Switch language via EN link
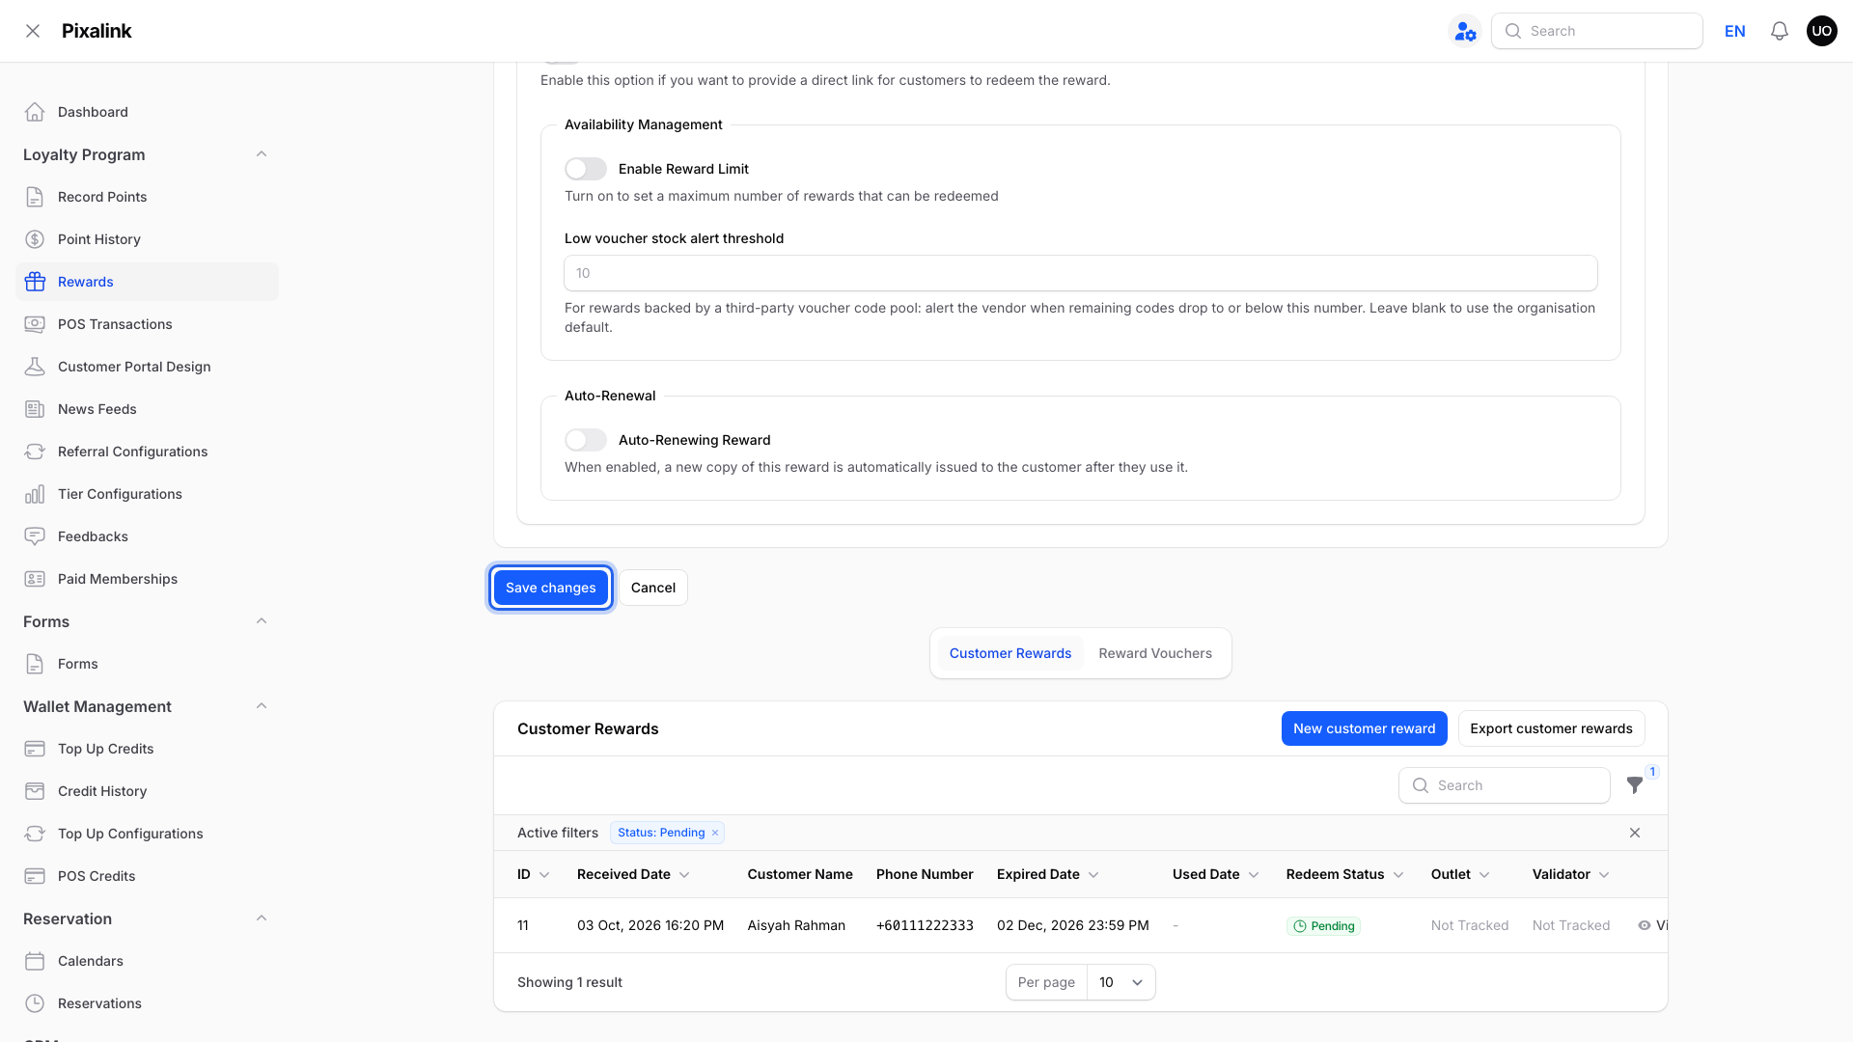The width and height of the screenshot is (1853, 1042). tap(1735, 31)
